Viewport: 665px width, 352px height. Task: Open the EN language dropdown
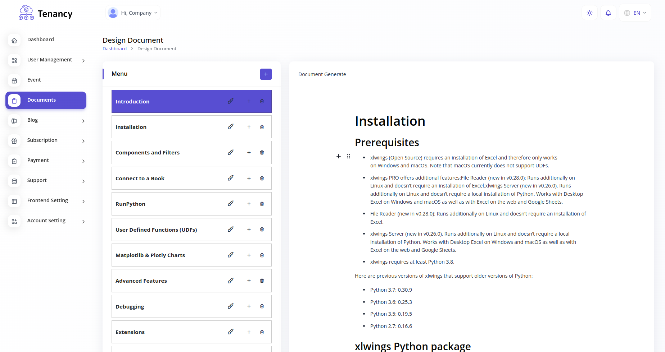click(x=635, y=13)
